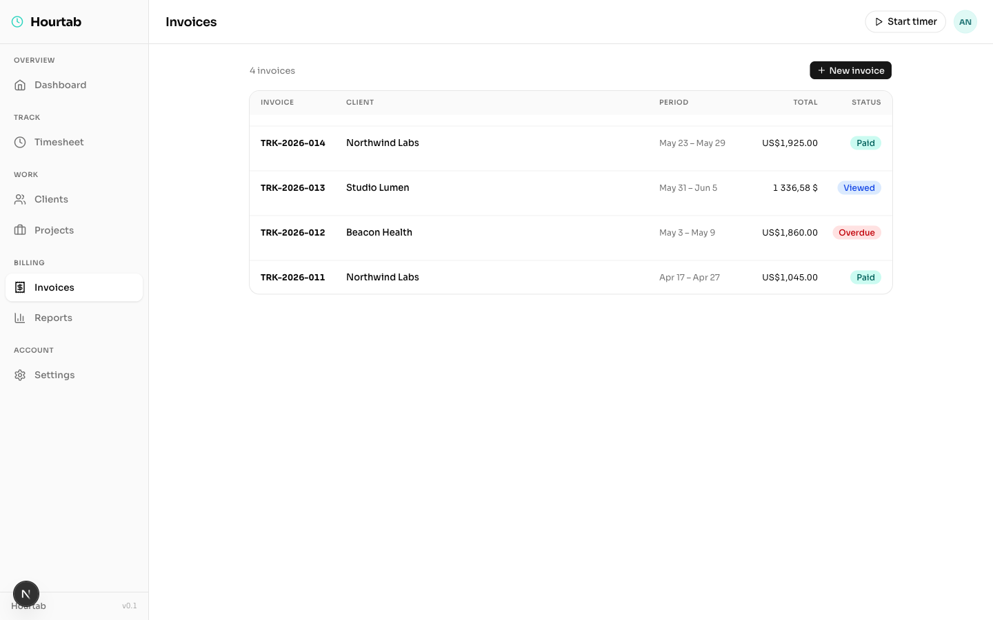This screenshot has height=620, width=993.
Task: Click the May 3 – May 9 period
Action: tap(687, 233)
